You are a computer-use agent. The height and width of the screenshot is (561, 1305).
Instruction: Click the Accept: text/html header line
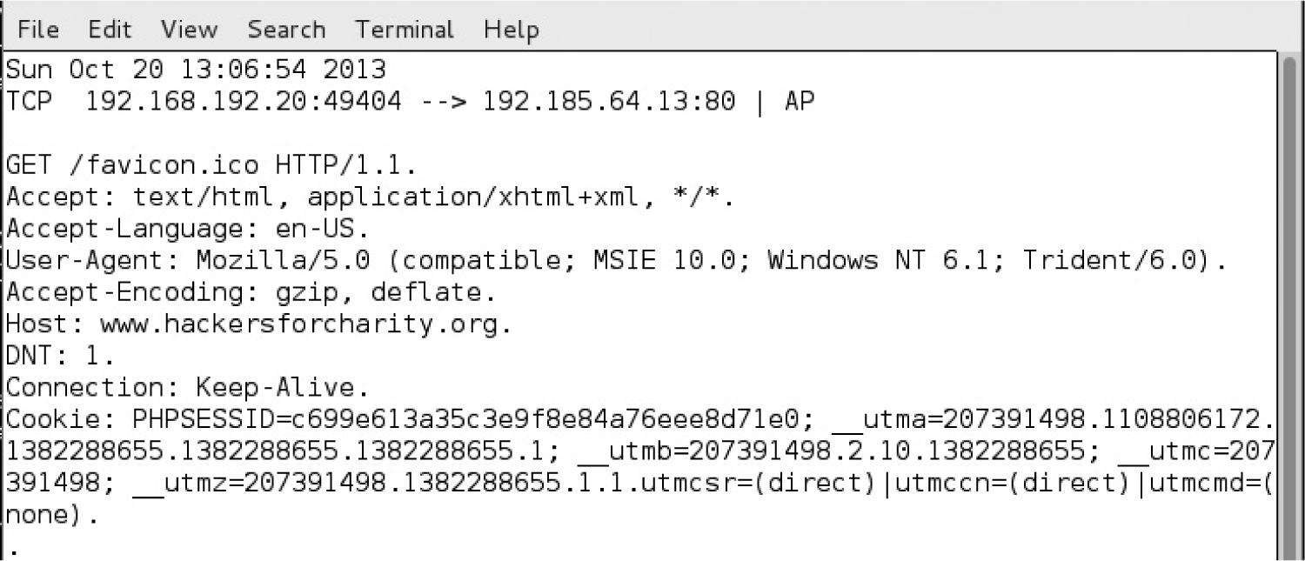click(x=370, y=197)
